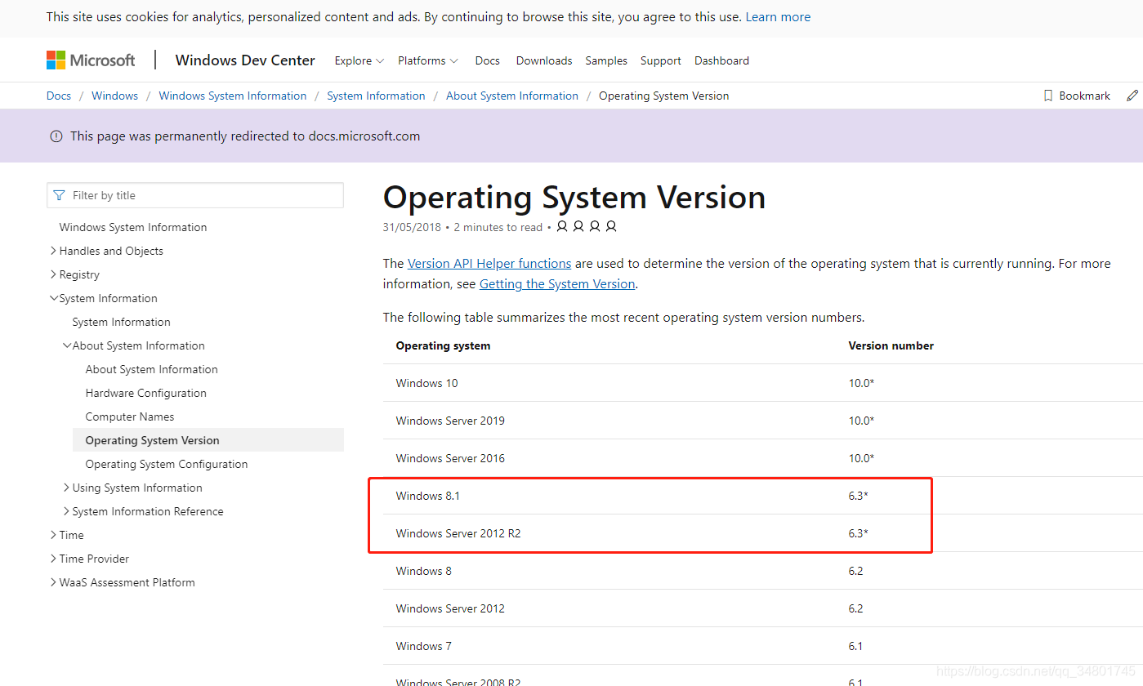Viewport: 1143px width, 686px height.
Task: Open Version API Helper functions link
Action: coord(489,263)
